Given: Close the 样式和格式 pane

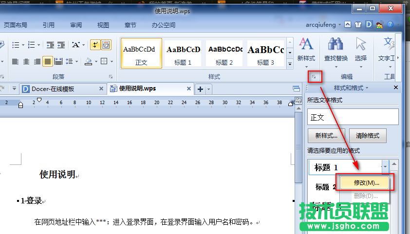Looking at the screenshot, I should click(x=396, y=88).
